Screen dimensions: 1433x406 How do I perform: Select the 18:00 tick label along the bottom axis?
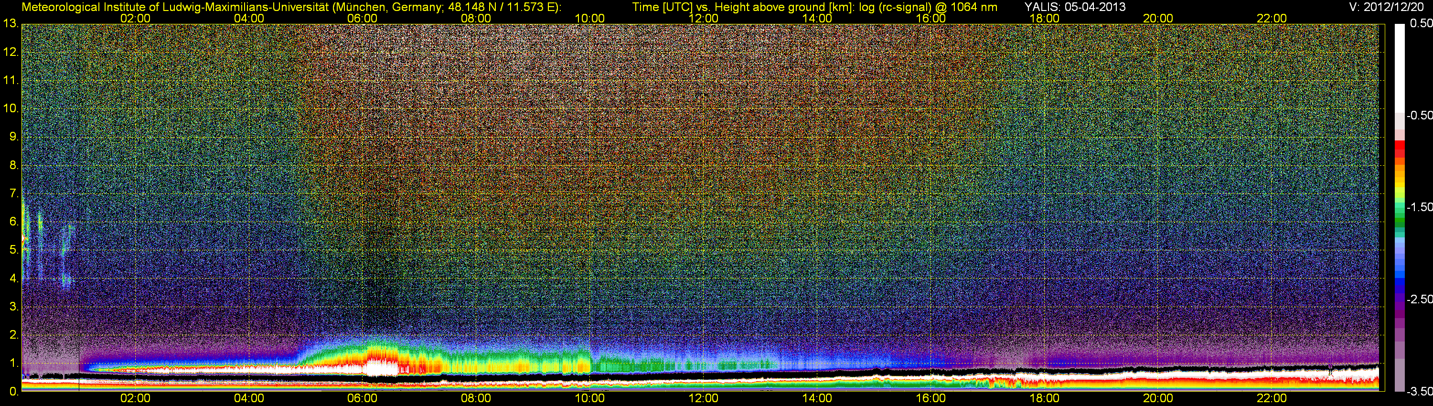click(x=1044, y=398)
